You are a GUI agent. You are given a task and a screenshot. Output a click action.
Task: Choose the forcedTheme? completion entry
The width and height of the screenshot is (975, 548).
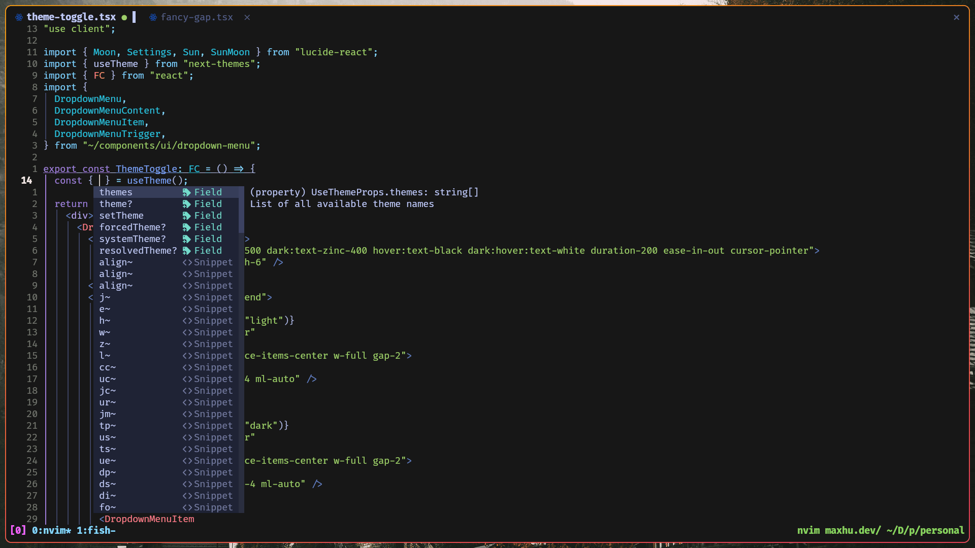tap(133, 227)
